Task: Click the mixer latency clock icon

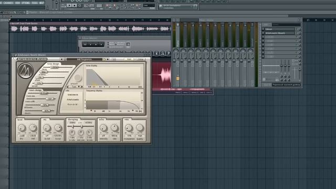Action: [x=264, y=79]
